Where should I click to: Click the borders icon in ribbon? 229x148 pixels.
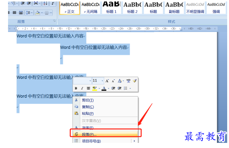pyautogui.click(x=47, y=13)
